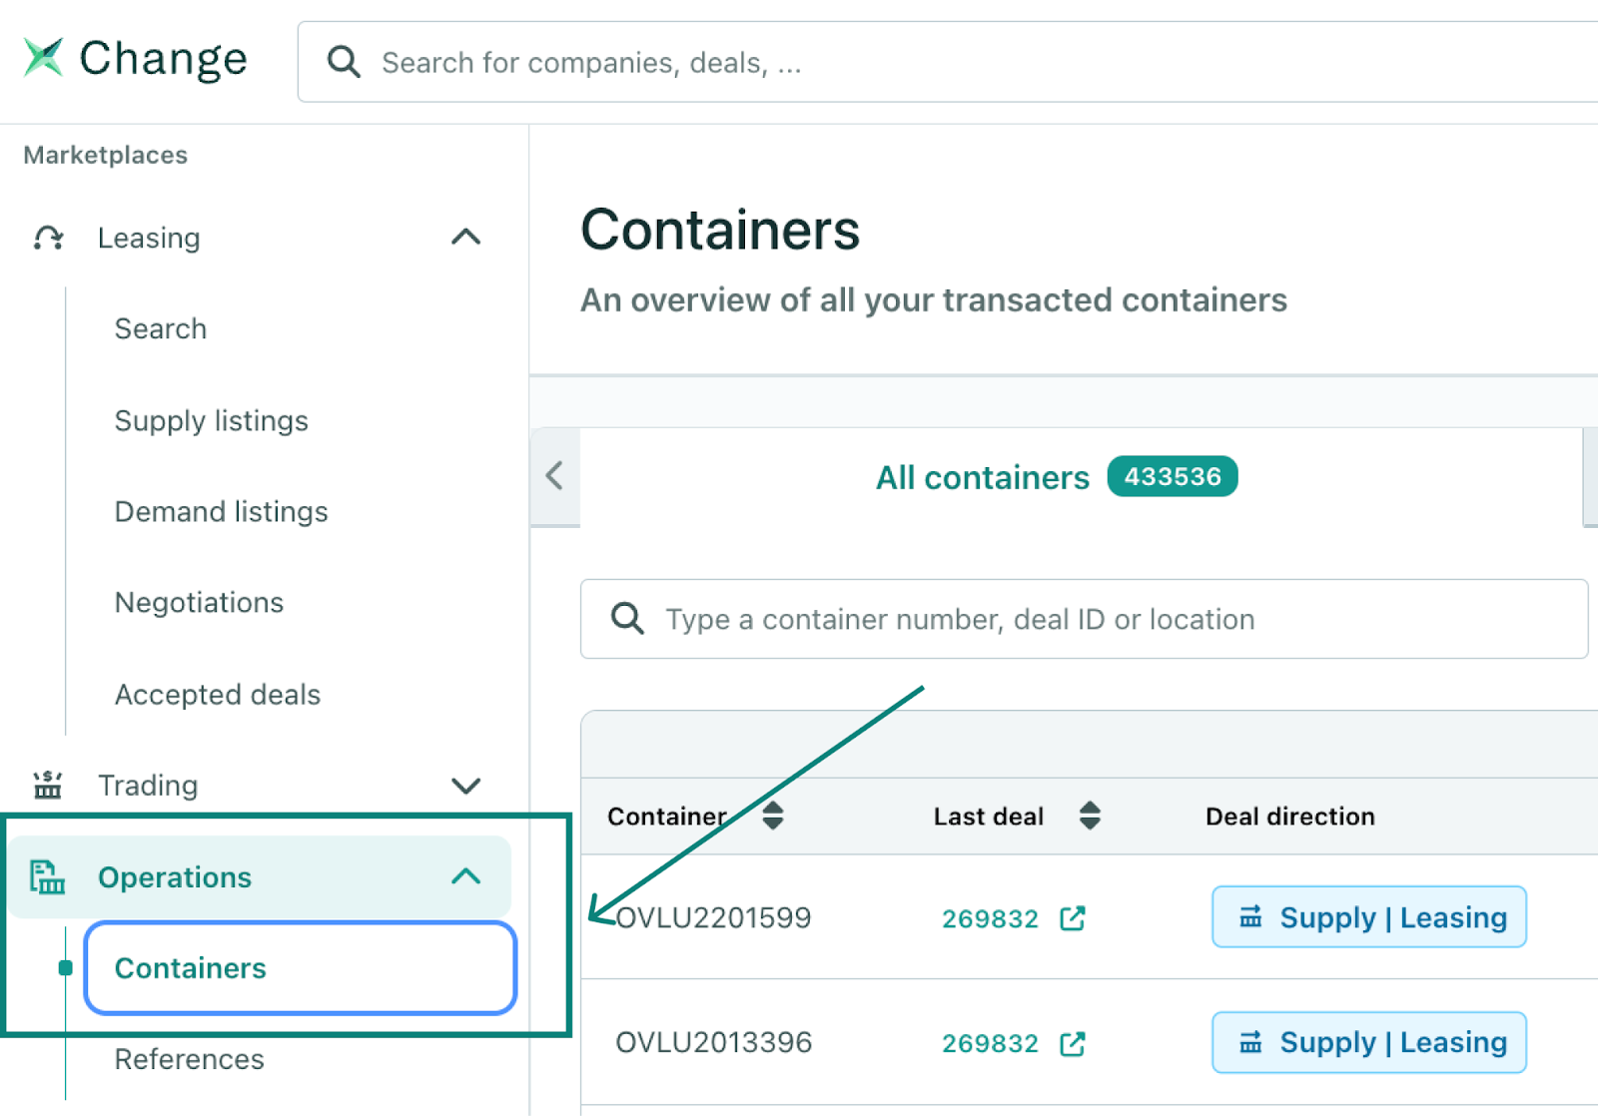Viewport: 1598px width, 1116px height.
Task: Open external link icon beside deal 269832
Action: coord(1072,917)
